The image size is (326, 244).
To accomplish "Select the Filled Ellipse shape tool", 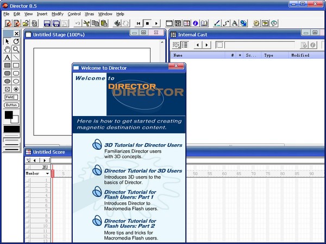I will (7, 81).
